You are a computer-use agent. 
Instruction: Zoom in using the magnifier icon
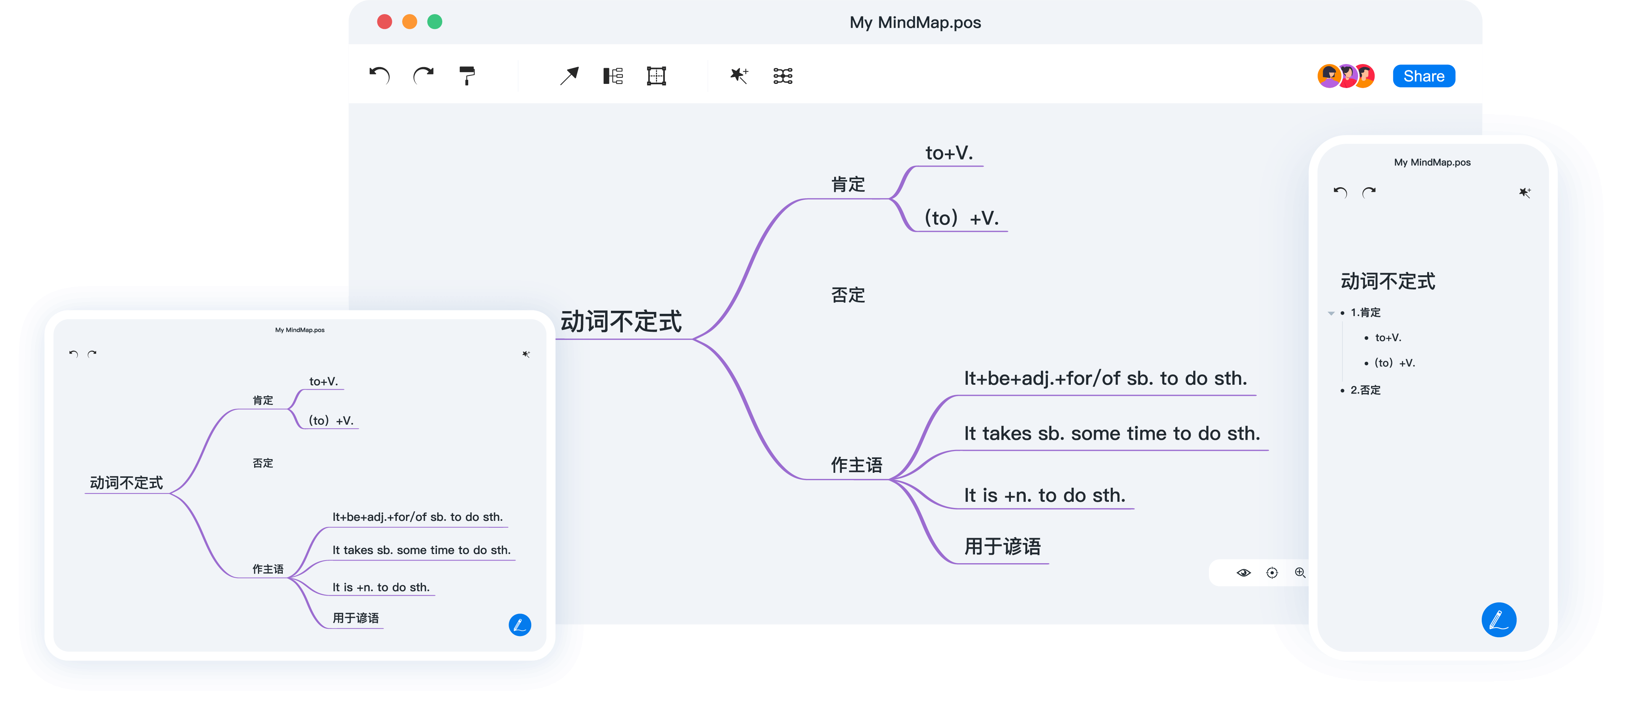(1300, 572)
